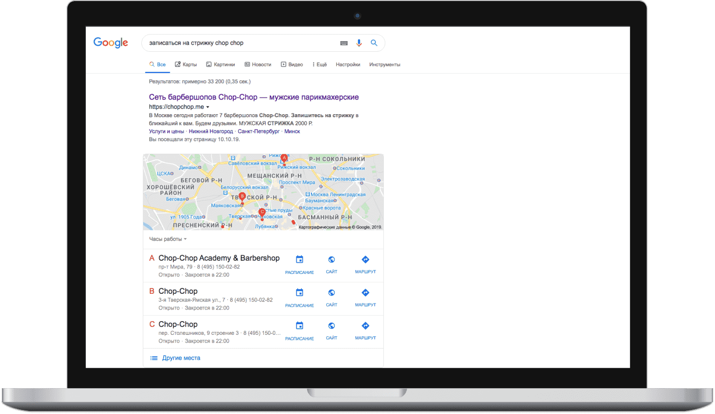Open Сайт globe icon for listing C

pos(331,326)
